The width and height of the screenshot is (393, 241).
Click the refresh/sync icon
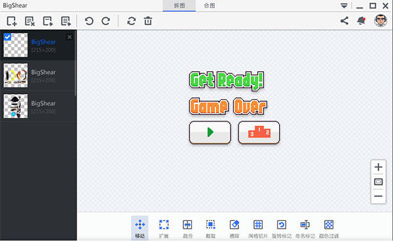coord(132,21)
